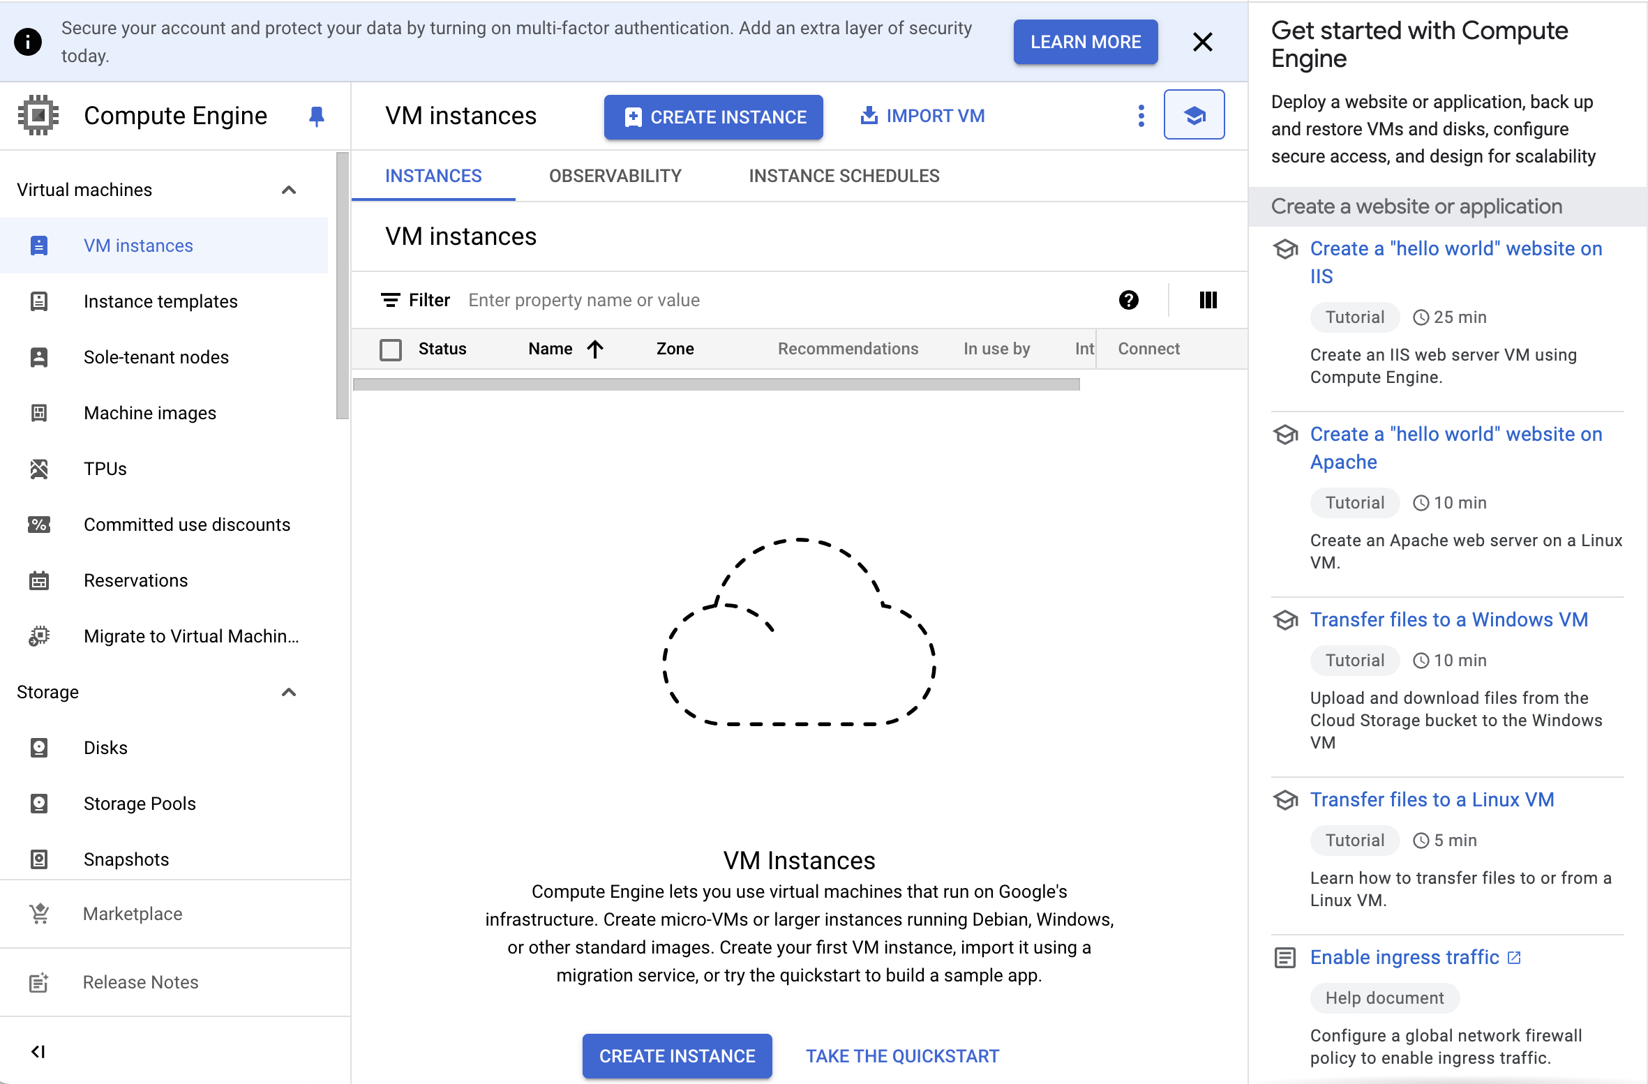Click the Zone column header
The width and height of the screenshot is (1648, 1084).
pyautogui.click(x=675, y=349)
